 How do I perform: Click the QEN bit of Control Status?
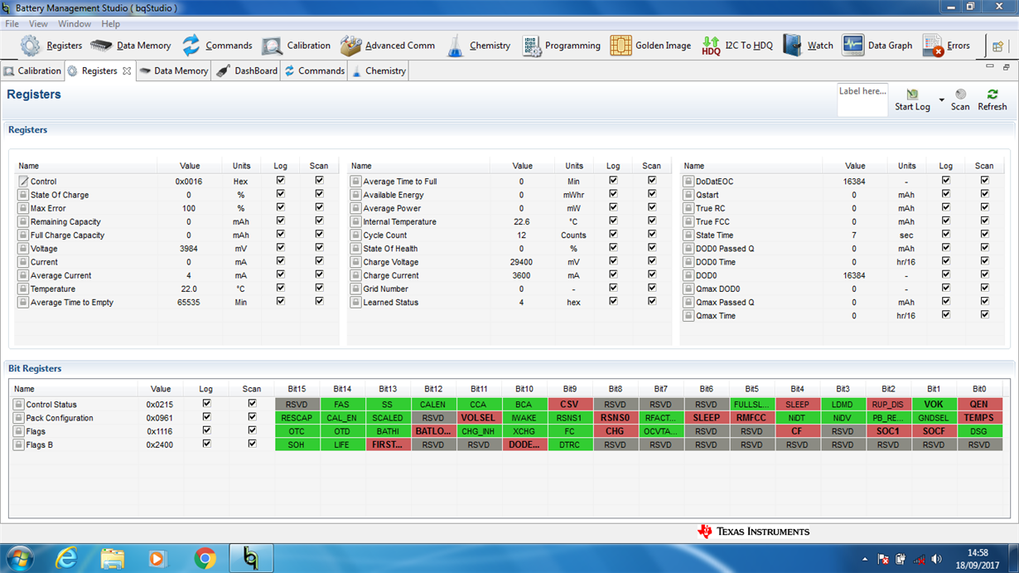pyautogui.click(x=979, y=405)
